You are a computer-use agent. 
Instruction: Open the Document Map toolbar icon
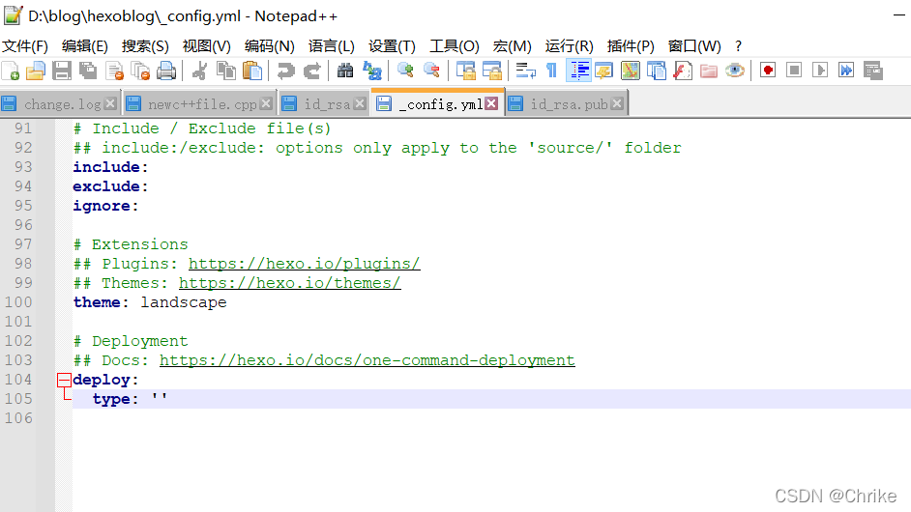631,71
